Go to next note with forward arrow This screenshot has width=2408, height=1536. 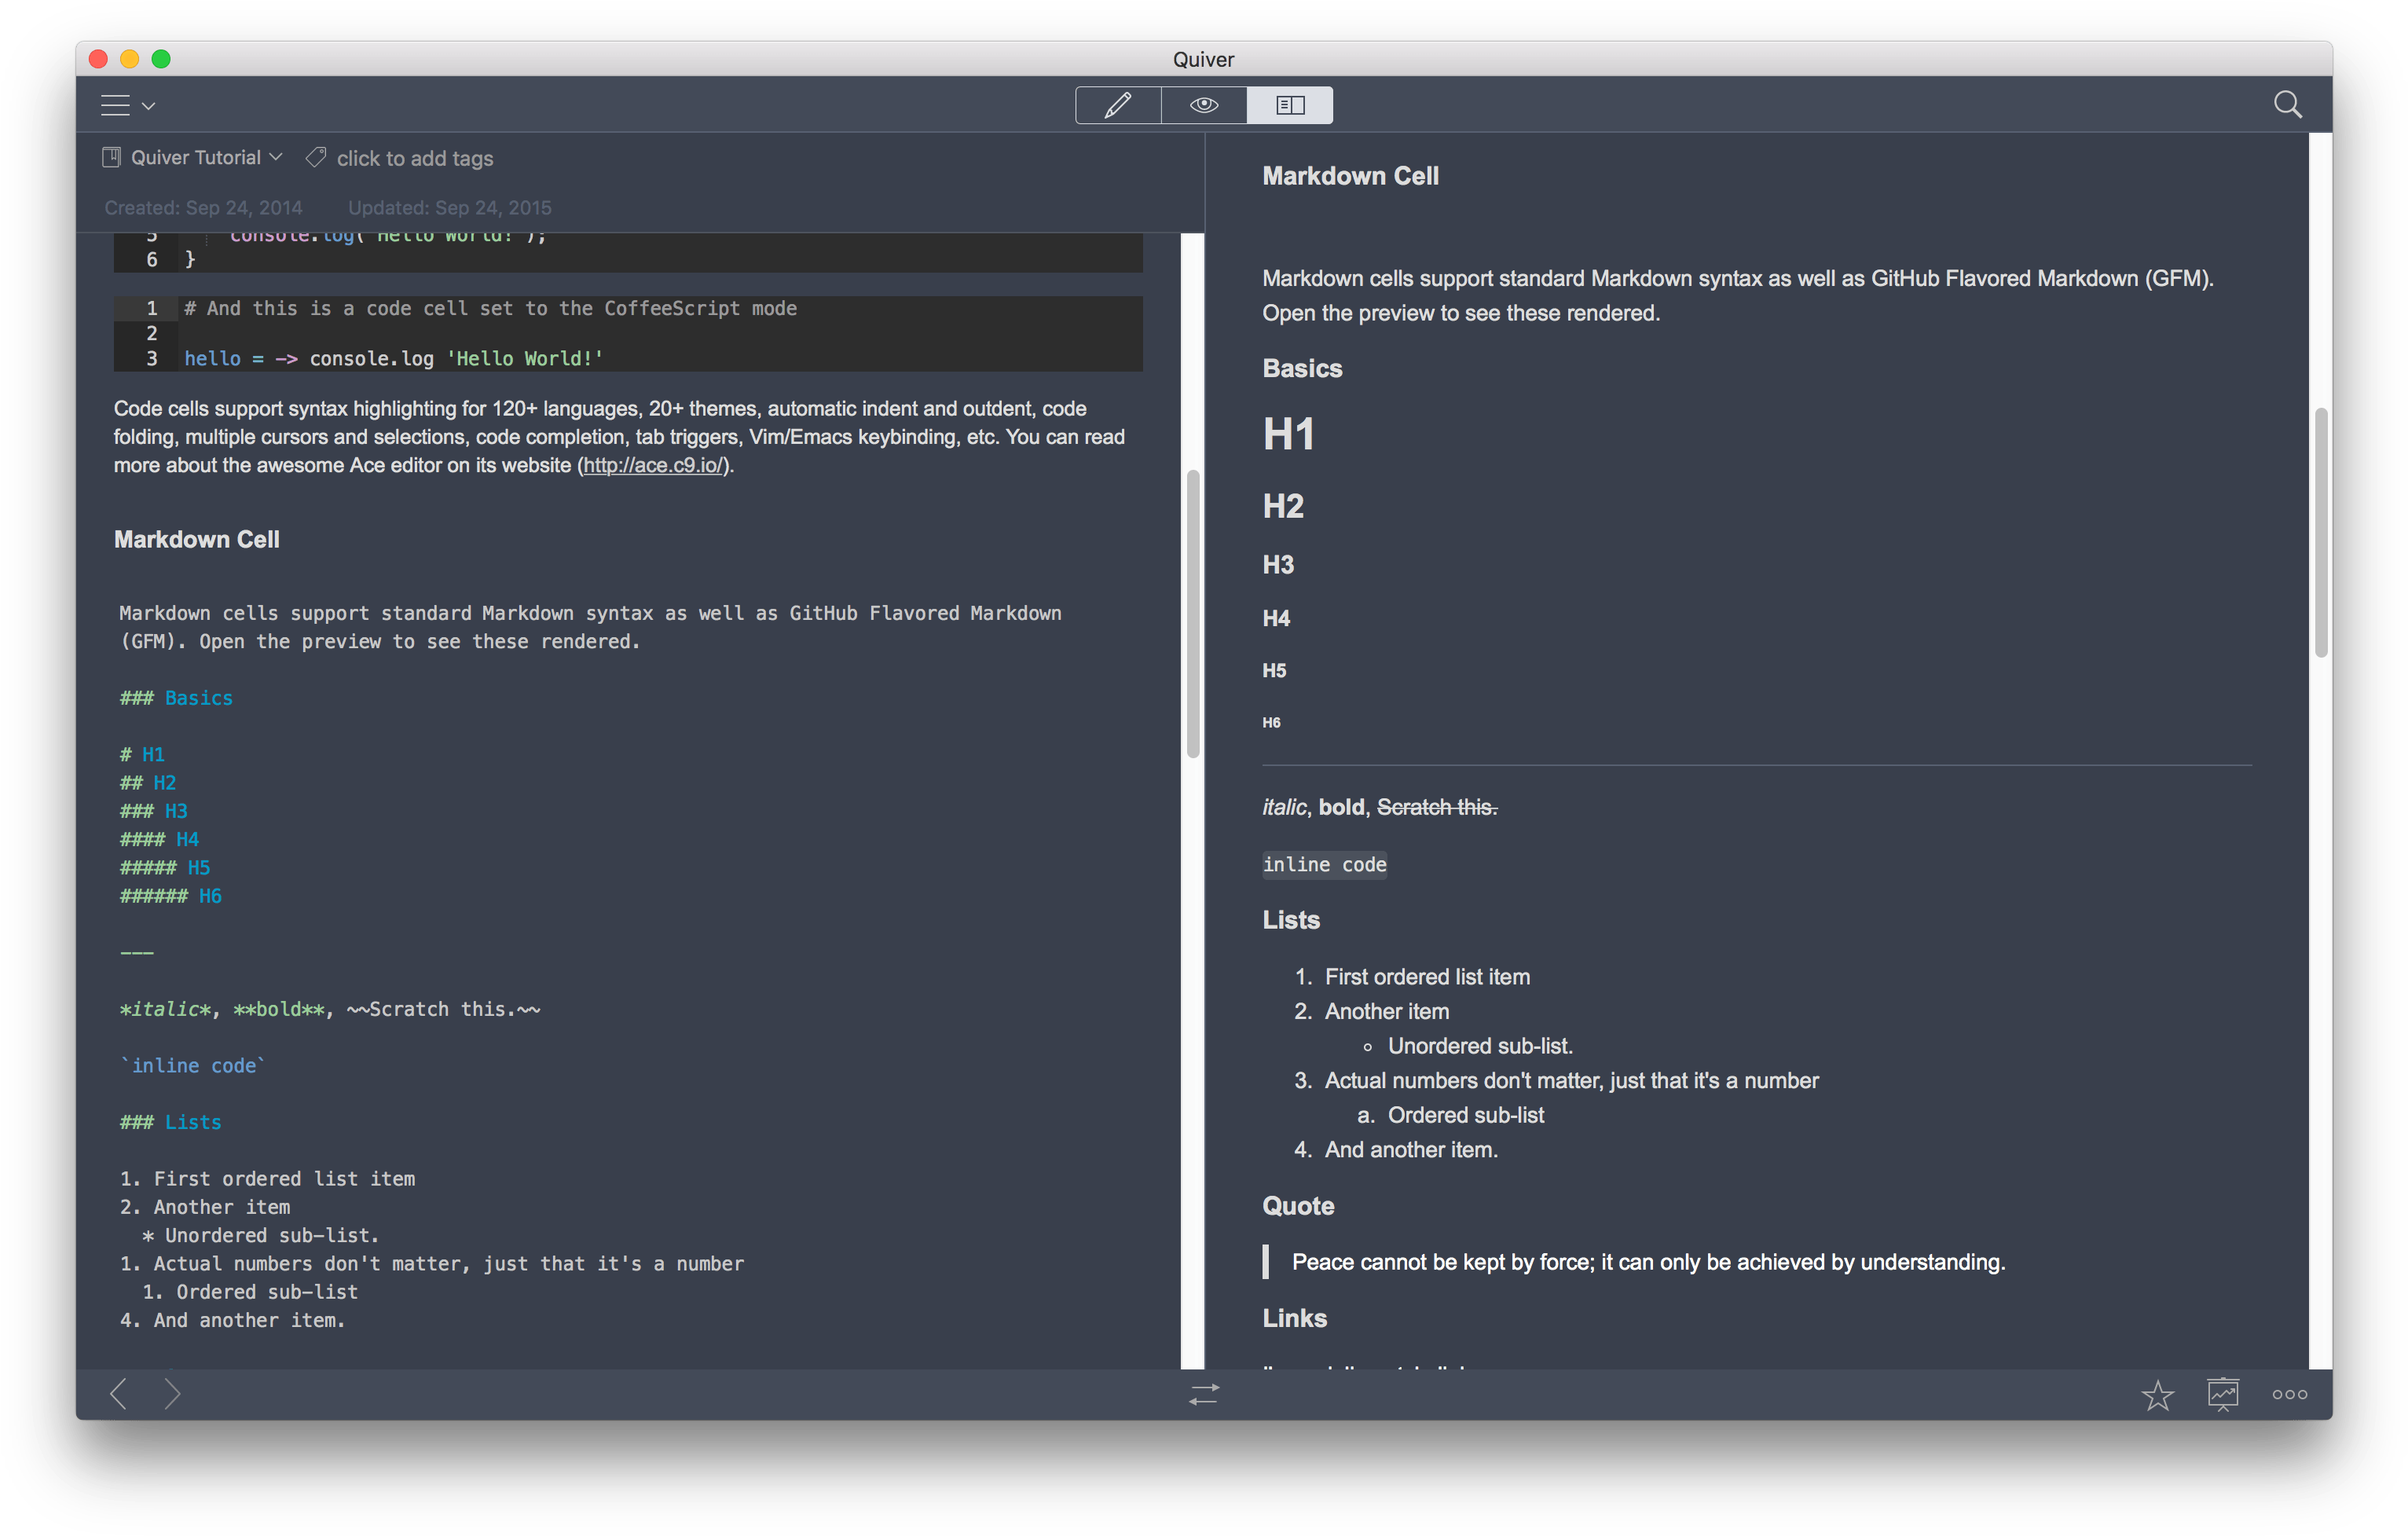pos(172,1393)
